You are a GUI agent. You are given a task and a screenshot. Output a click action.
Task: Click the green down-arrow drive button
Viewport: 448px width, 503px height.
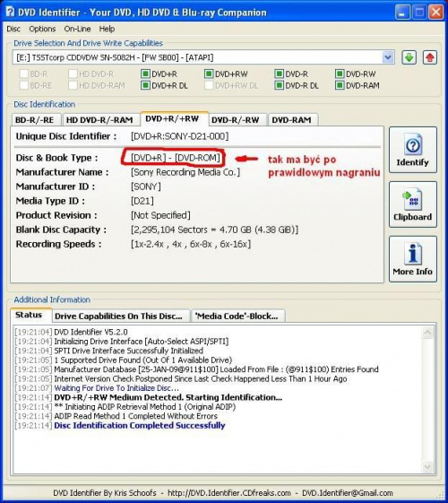409,57
